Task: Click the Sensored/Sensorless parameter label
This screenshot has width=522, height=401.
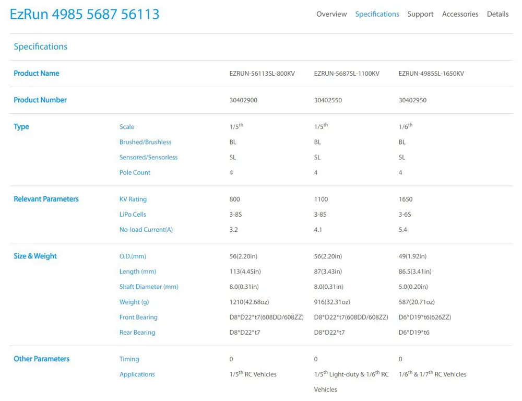Action: [x=148, y=157]
